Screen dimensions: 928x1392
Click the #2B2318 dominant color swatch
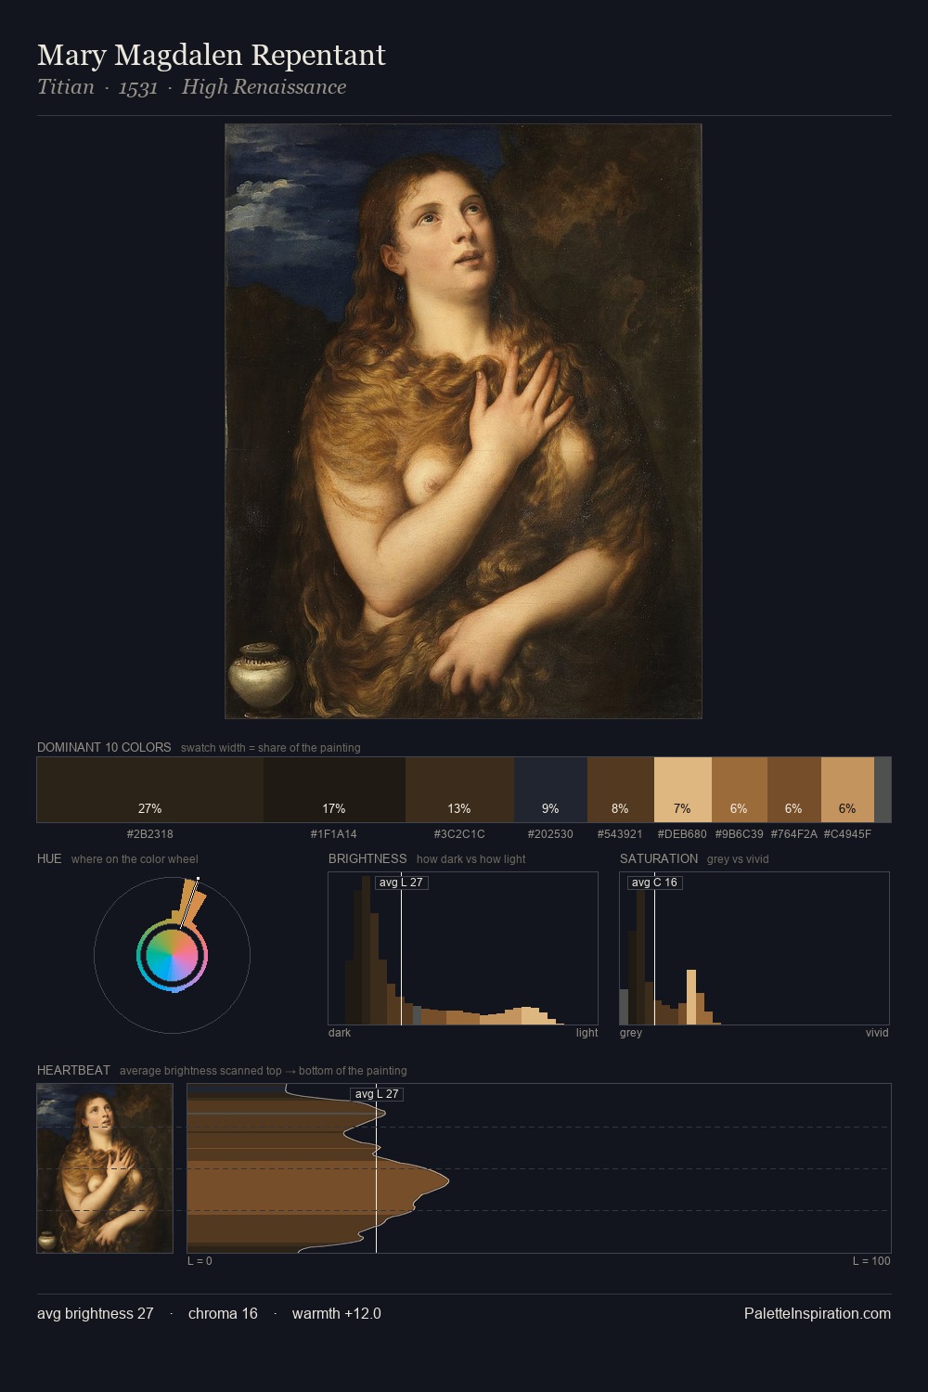click(x=150, y=790)
